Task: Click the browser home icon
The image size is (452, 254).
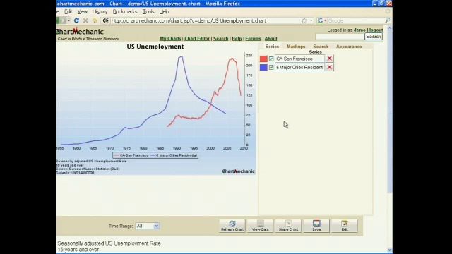Action: point(95,20)
